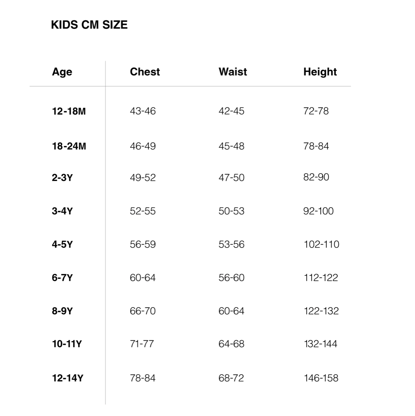Click the 3-4Y age row label
Viewport: 415px width, 416px height.
pos(62,211)
